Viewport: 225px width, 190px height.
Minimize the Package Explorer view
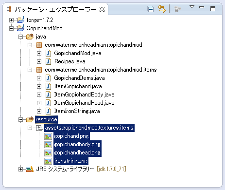tap(202, 7)
